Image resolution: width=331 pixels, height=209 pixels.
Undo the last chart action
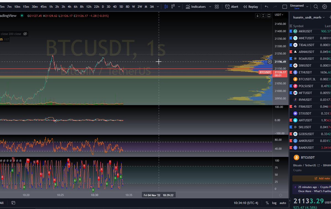coord(266,7)
